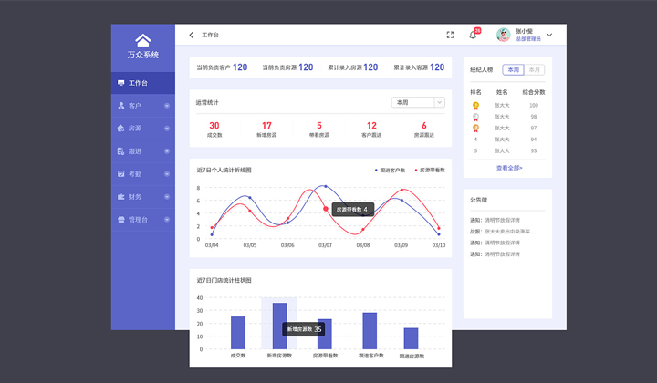This screenshot has width=657, height=383.
Task: Expand the 跟进 menu arrow
Action: coord(167,151)
